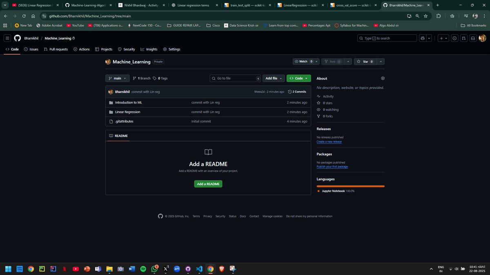This screenshot has width=490, height=275.
Task: Open the Chrome apps grid icon
Action: 5,25
